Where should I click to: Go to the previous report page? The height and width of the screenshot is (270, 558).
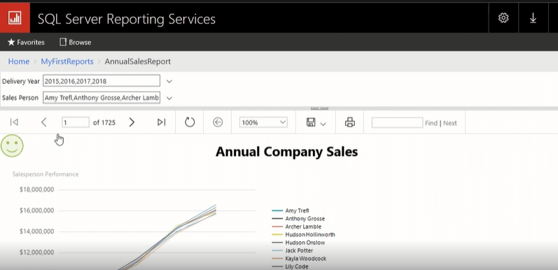(44, 122)
